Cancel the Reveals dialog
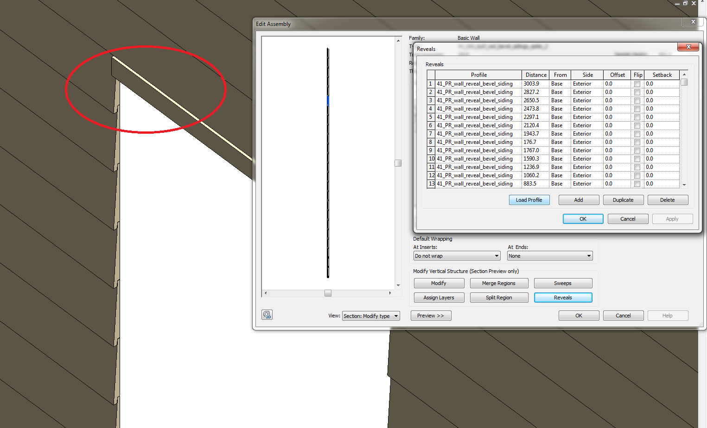Image resolution: width=707 pixels, height=428 pixels. (628, 219)
